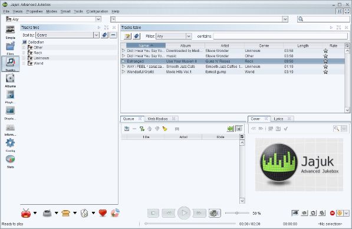Image resolution: width=352 pixels, height=229 pixels.
Task: Click the move-up arrow in Queue toolbar
Action: coord(150,129)
